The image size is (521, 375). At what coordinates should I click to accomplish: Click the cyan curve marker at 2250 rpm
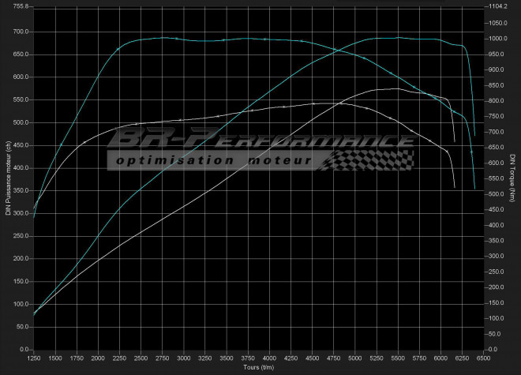point(118,49)
